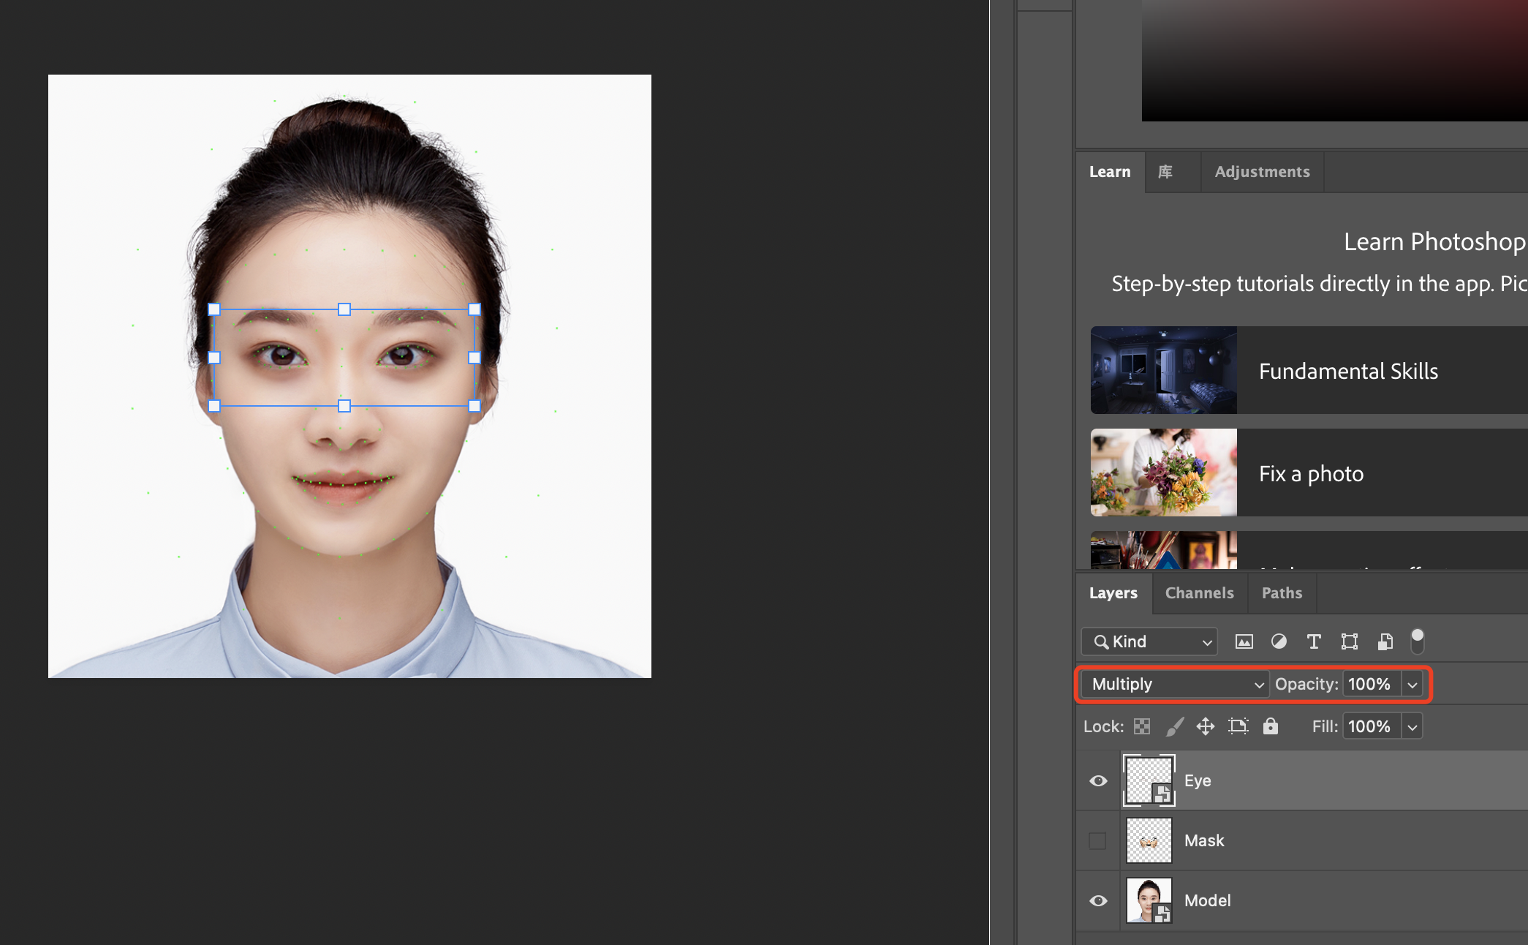Click the smart object filter icon

click(1385, 641)
